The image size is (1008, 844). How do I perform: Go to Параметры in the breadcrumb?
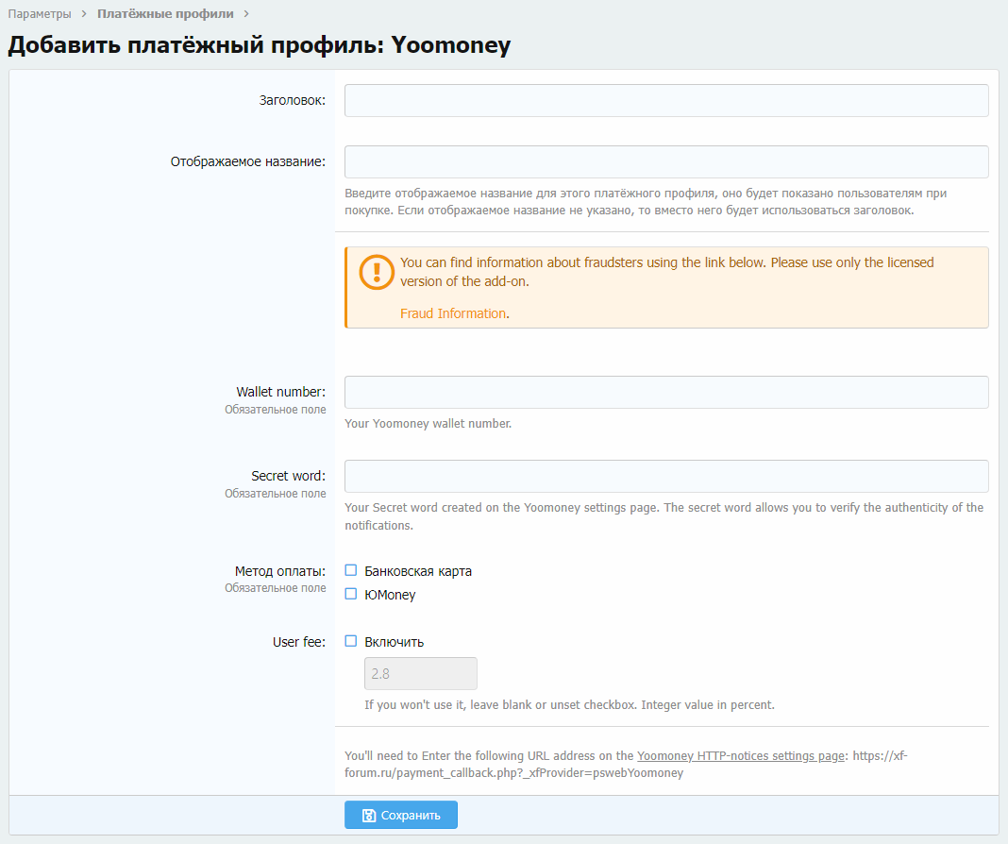pyautogui.click(x=40, y=14)
